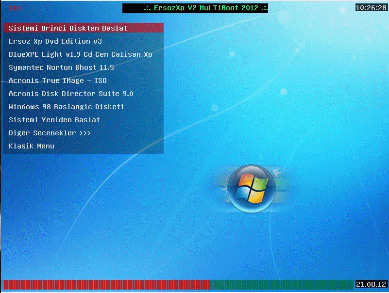Screen dimensions: 389x293
Task: Select Sistemi Brinci Diskten Baslat entry
Action: [x=84, y=28]
